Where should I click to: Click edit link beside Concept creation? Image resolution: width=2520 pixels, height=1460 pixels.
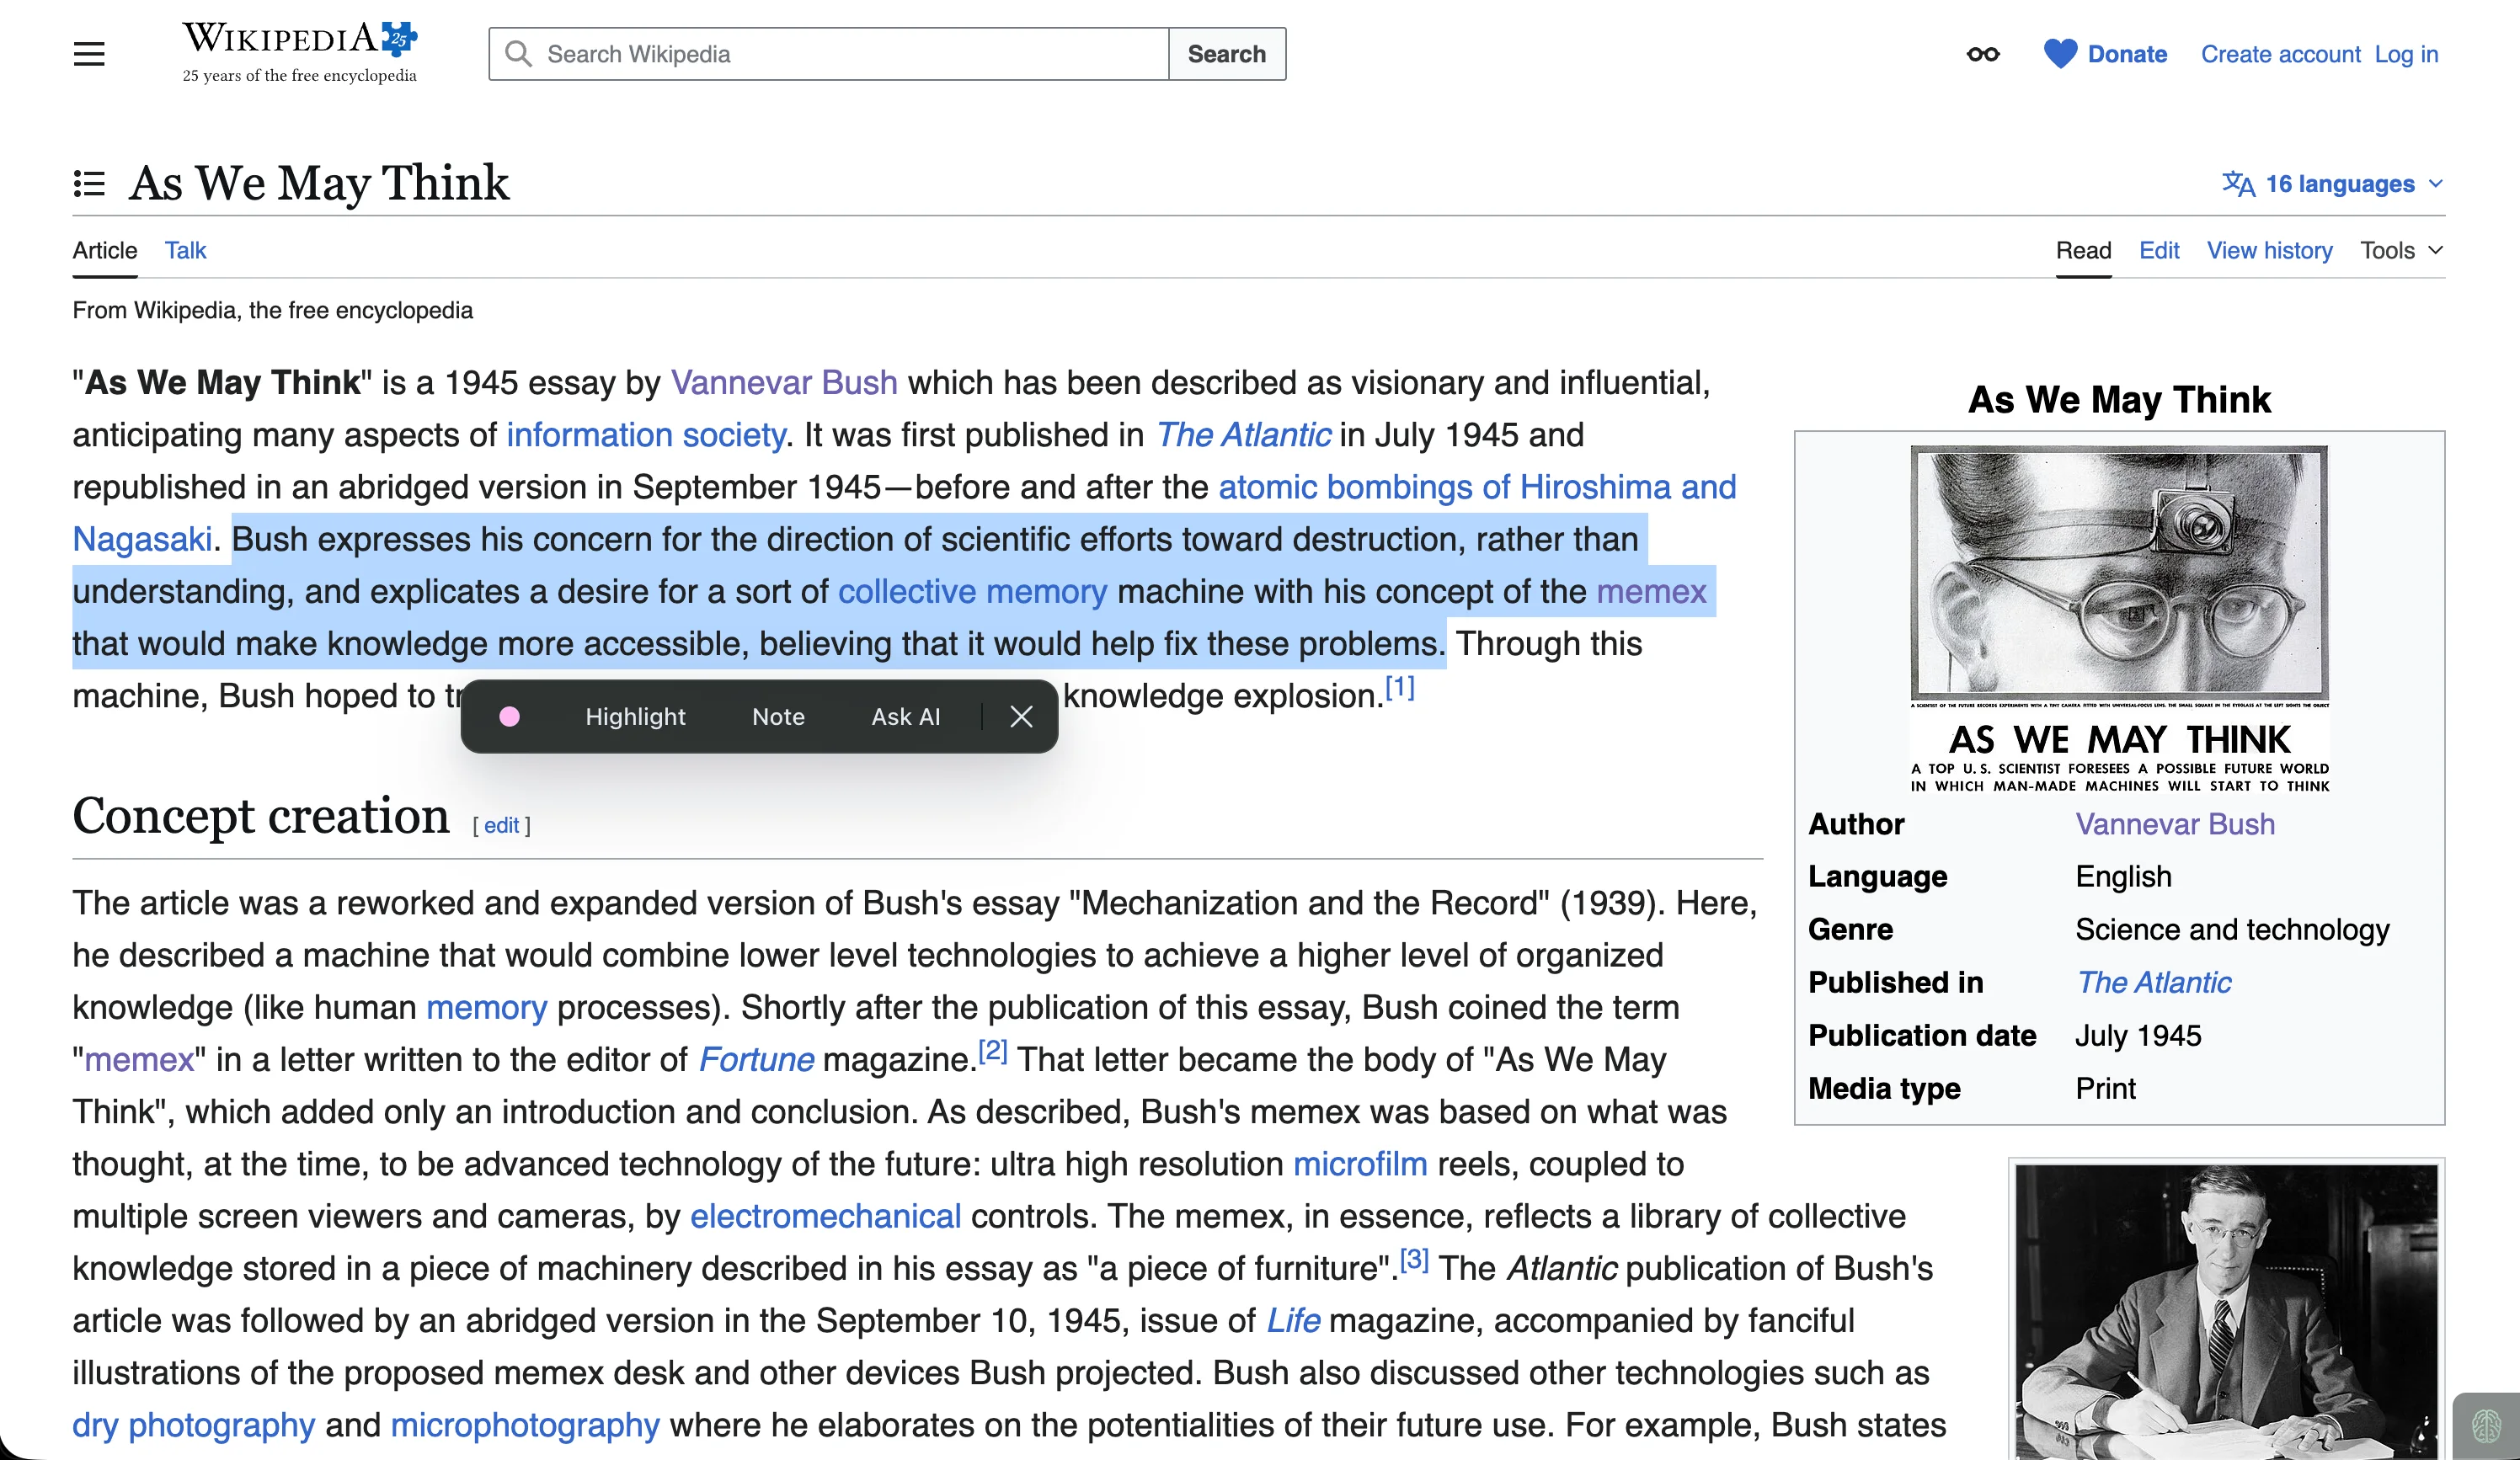[501, 825]
